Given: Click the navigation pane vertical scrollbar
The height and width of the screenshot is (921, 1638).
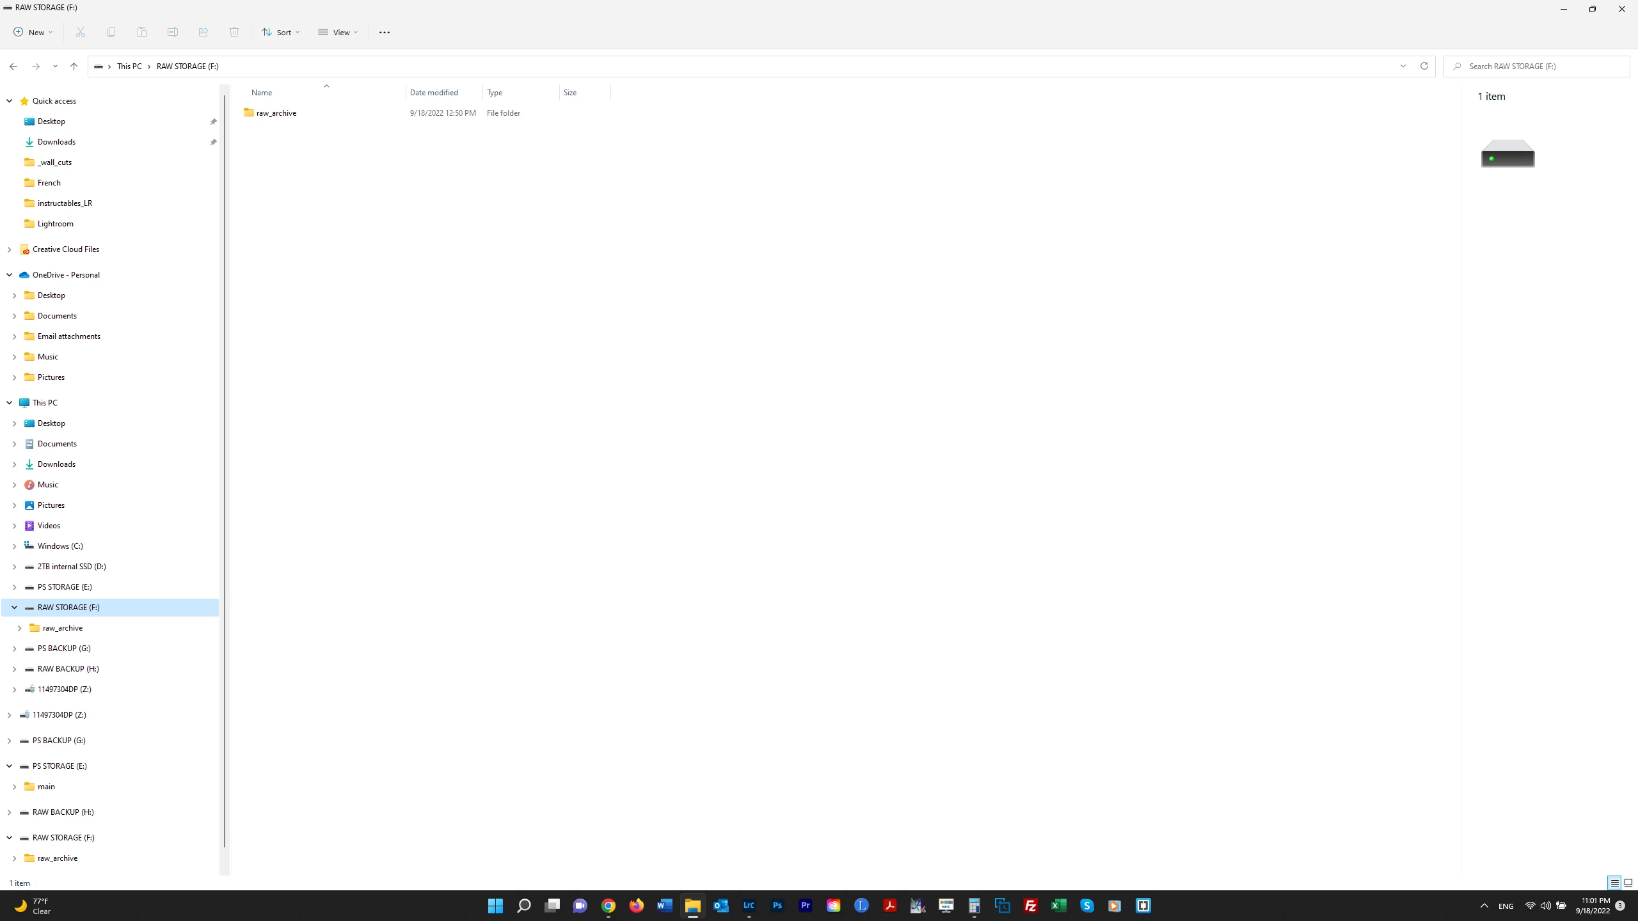Looking at the screenshot, I should point(224,471).
